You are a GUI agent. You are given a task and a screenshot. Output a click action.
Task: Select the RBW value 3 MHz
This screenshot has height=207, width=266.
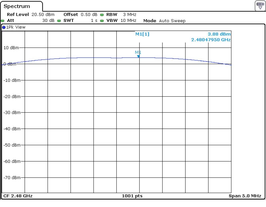130,15
